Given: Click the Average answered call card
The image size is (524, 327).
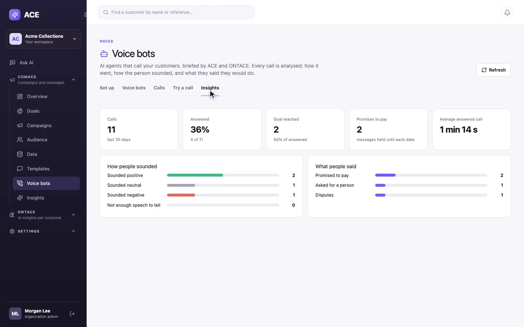Looking at the screenshot, I should (x=472, y=129).
